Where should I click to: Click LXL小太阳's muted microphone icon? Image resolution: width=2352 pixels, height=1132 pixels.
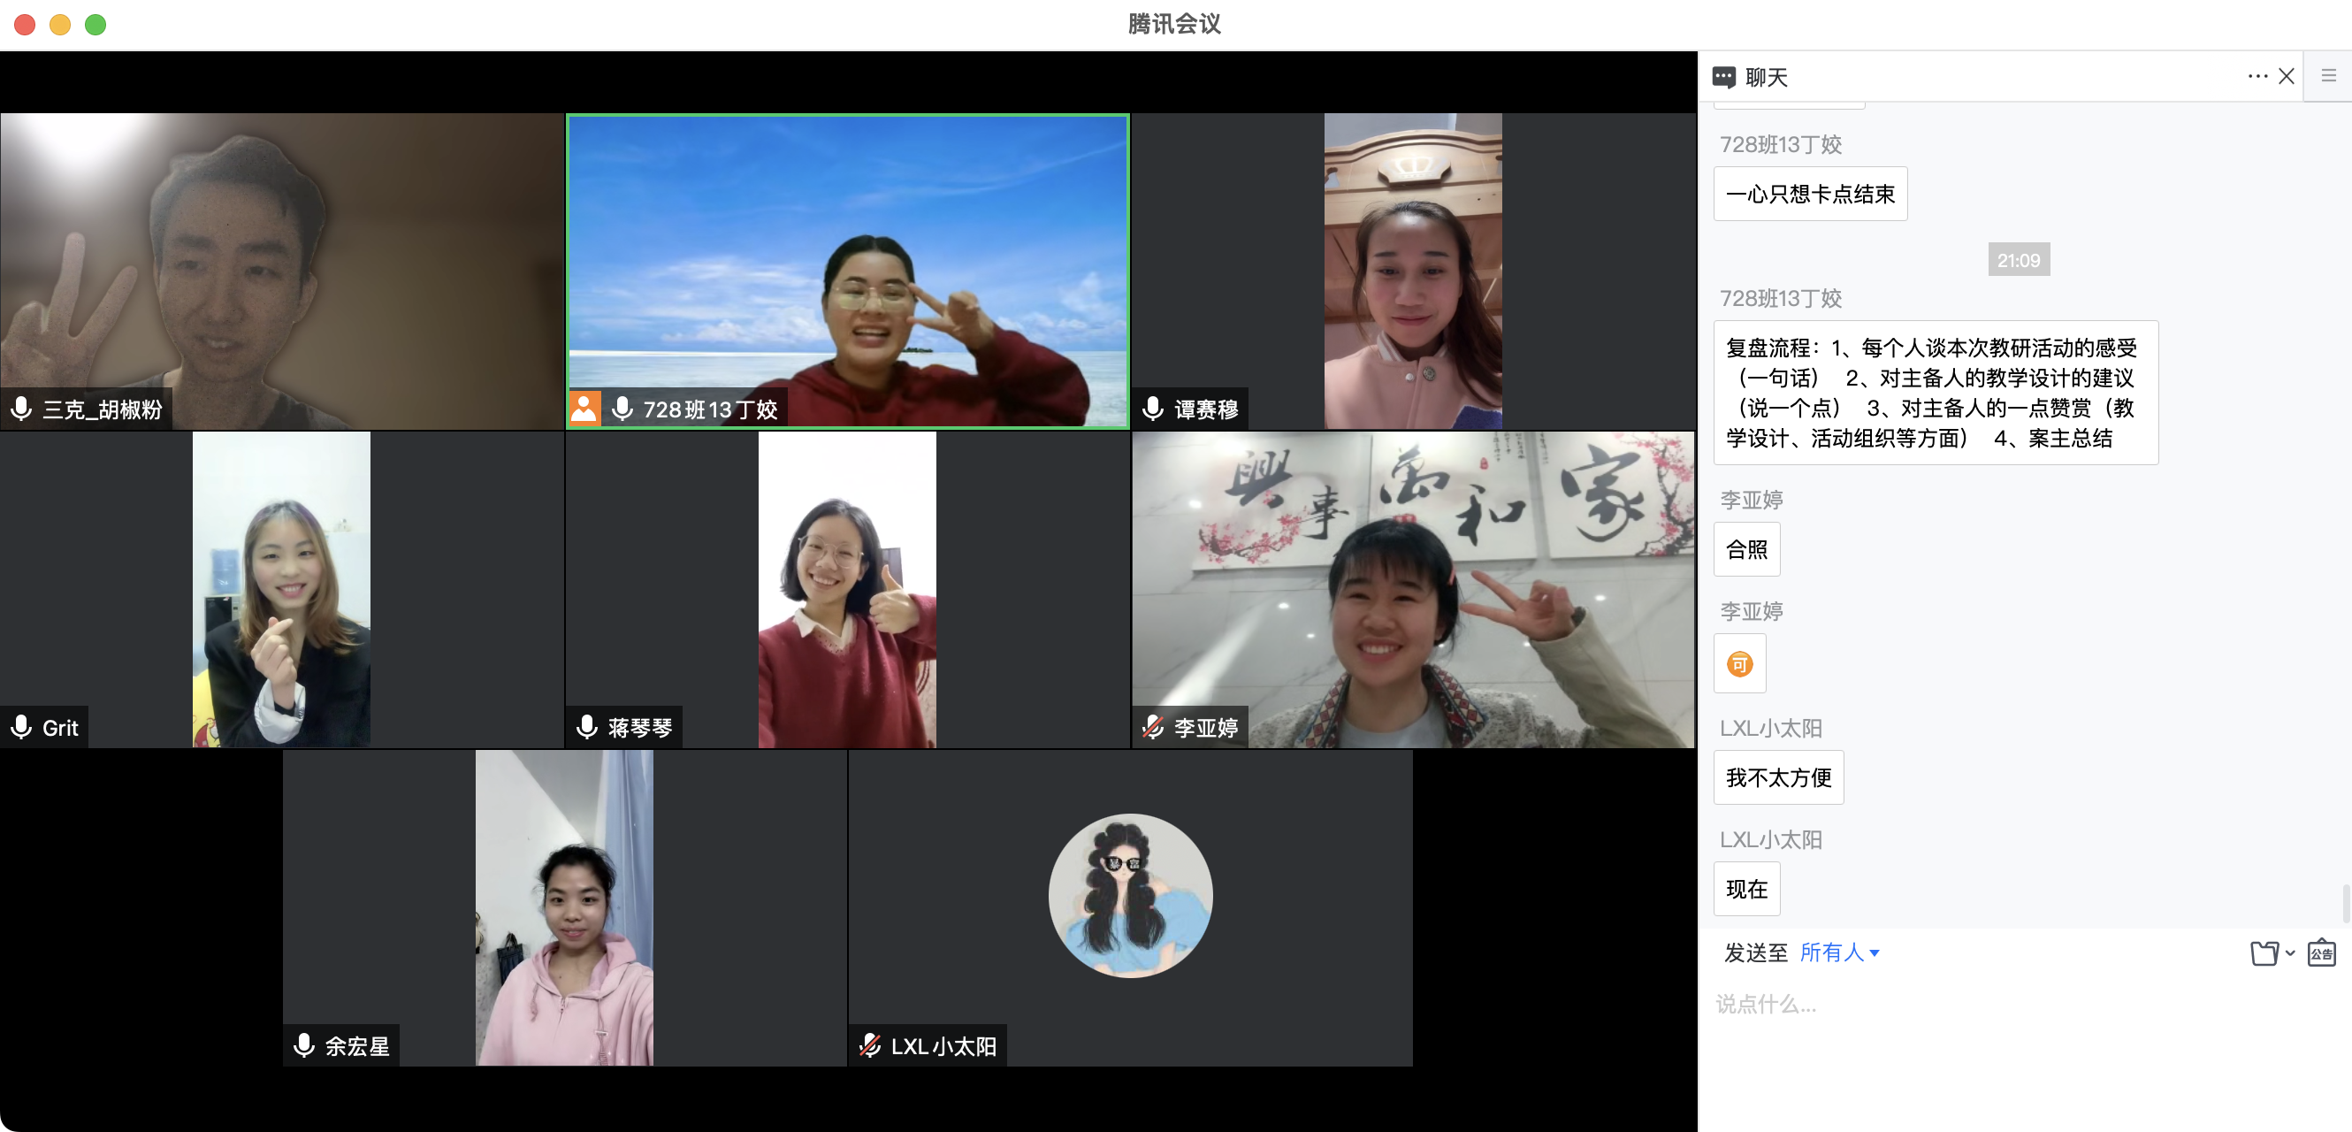point(869,1045)
